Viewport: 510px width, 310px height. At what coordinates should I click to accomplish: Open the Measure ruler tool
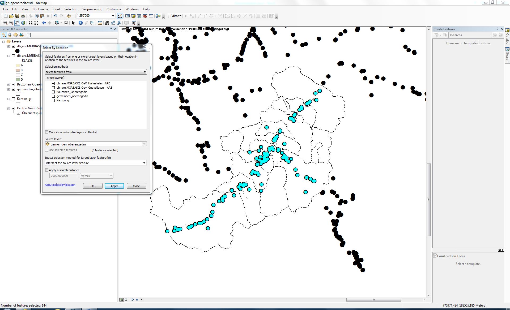(100, 23)
